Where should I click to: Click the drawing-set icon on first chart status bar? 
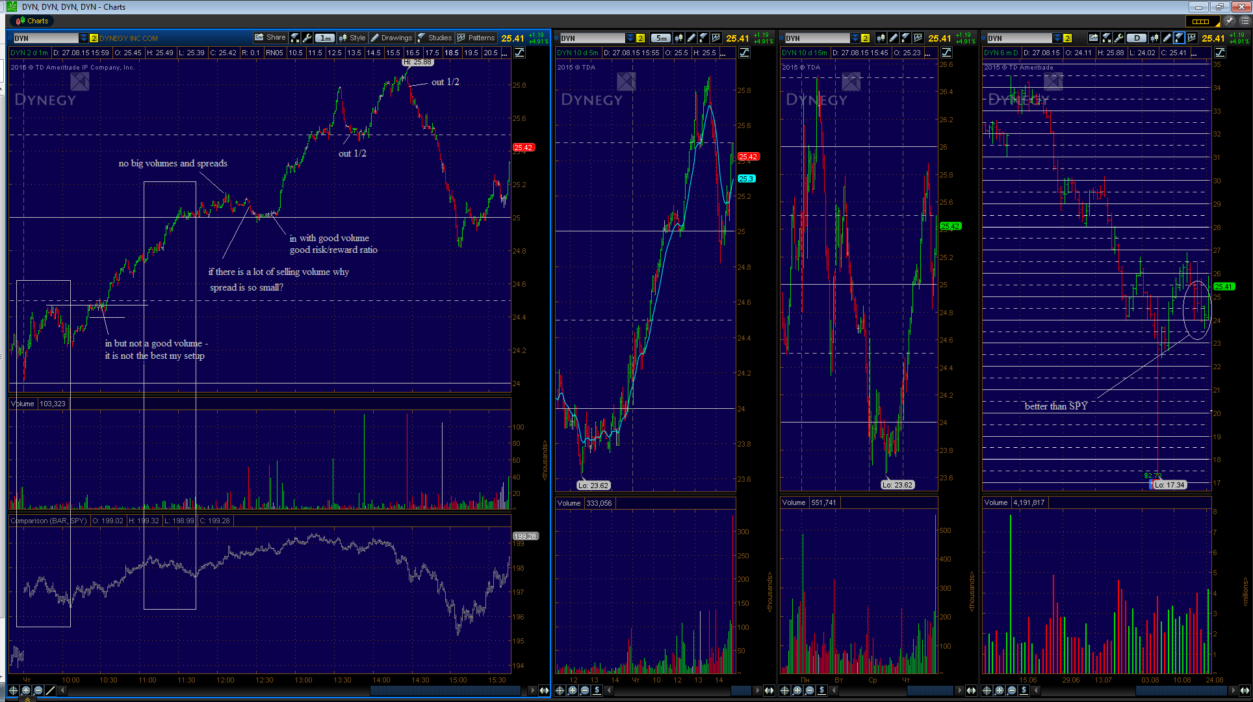(x=520, y=53)
